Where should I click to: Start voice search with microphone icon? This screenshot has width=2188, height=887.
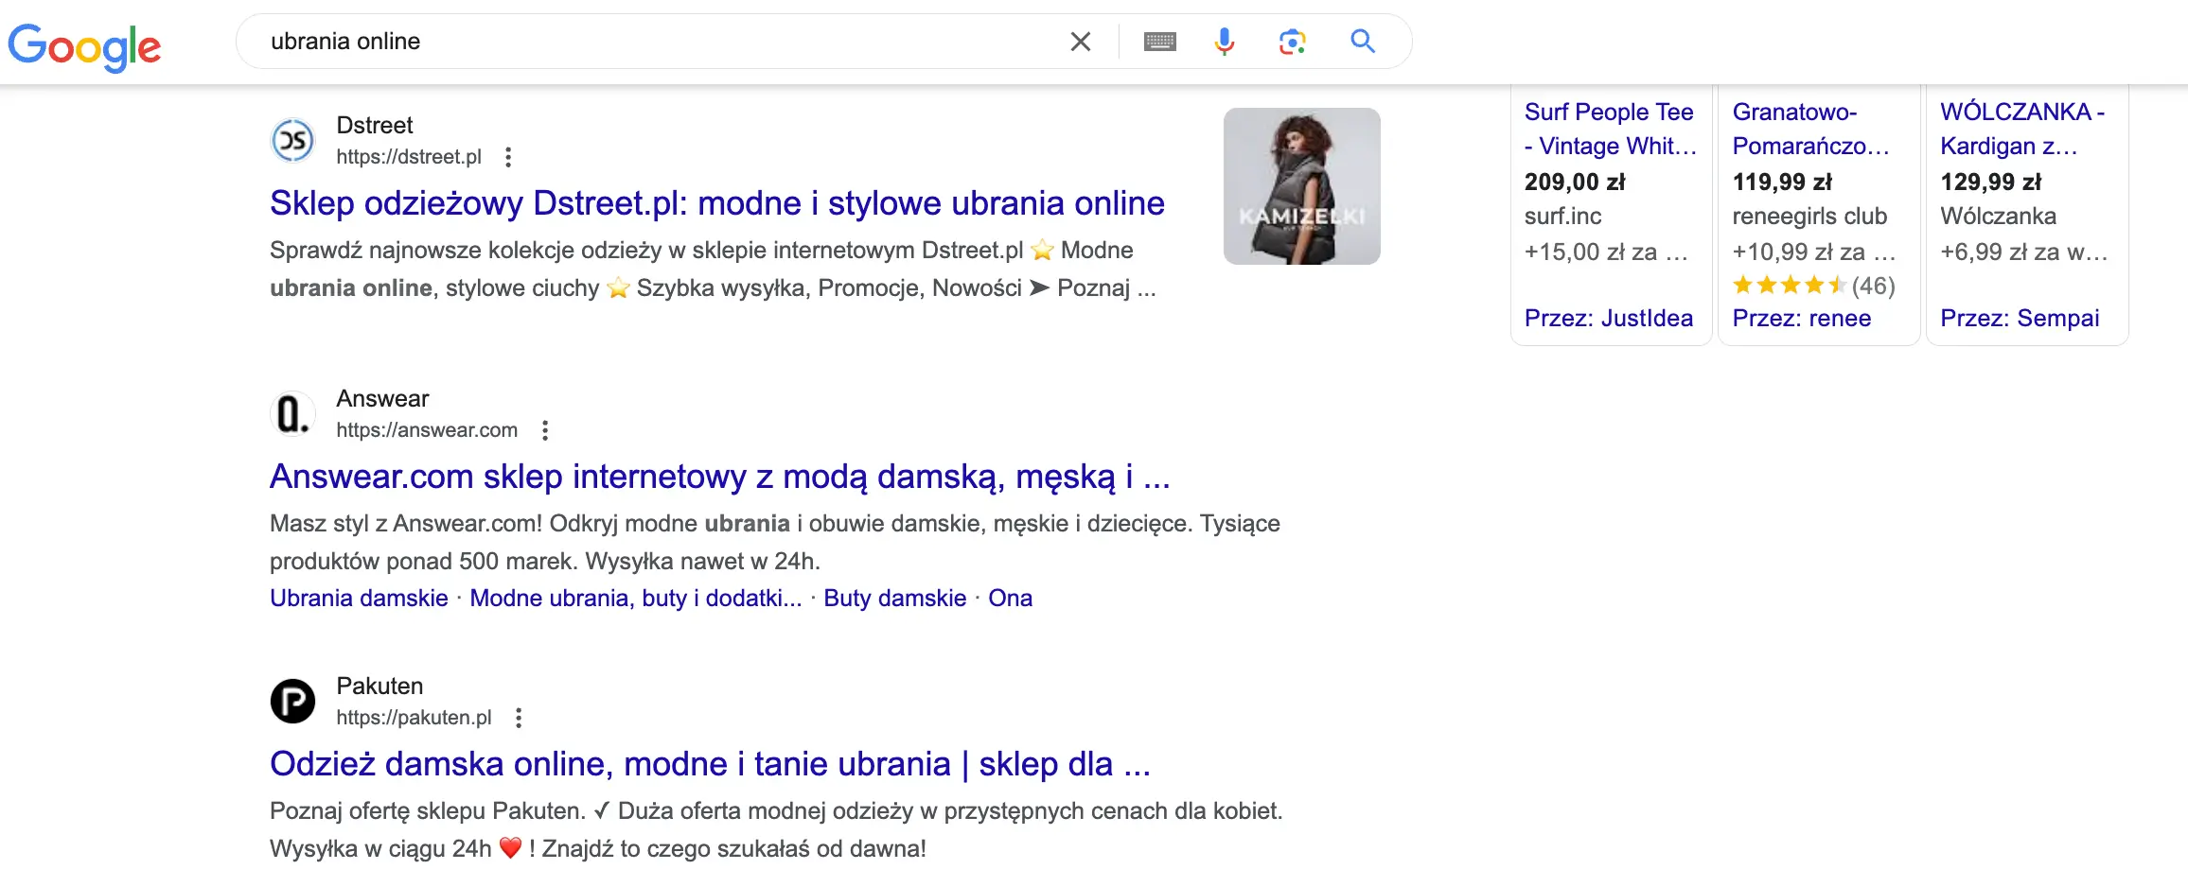click(1225, 42)
